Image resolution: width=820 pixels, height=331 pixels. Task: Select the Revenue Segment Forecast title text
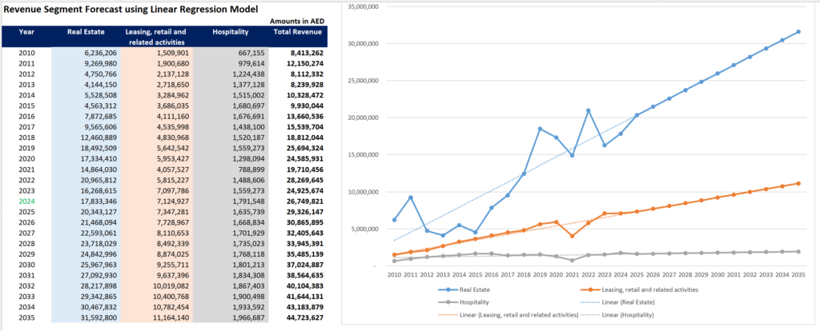131,9
